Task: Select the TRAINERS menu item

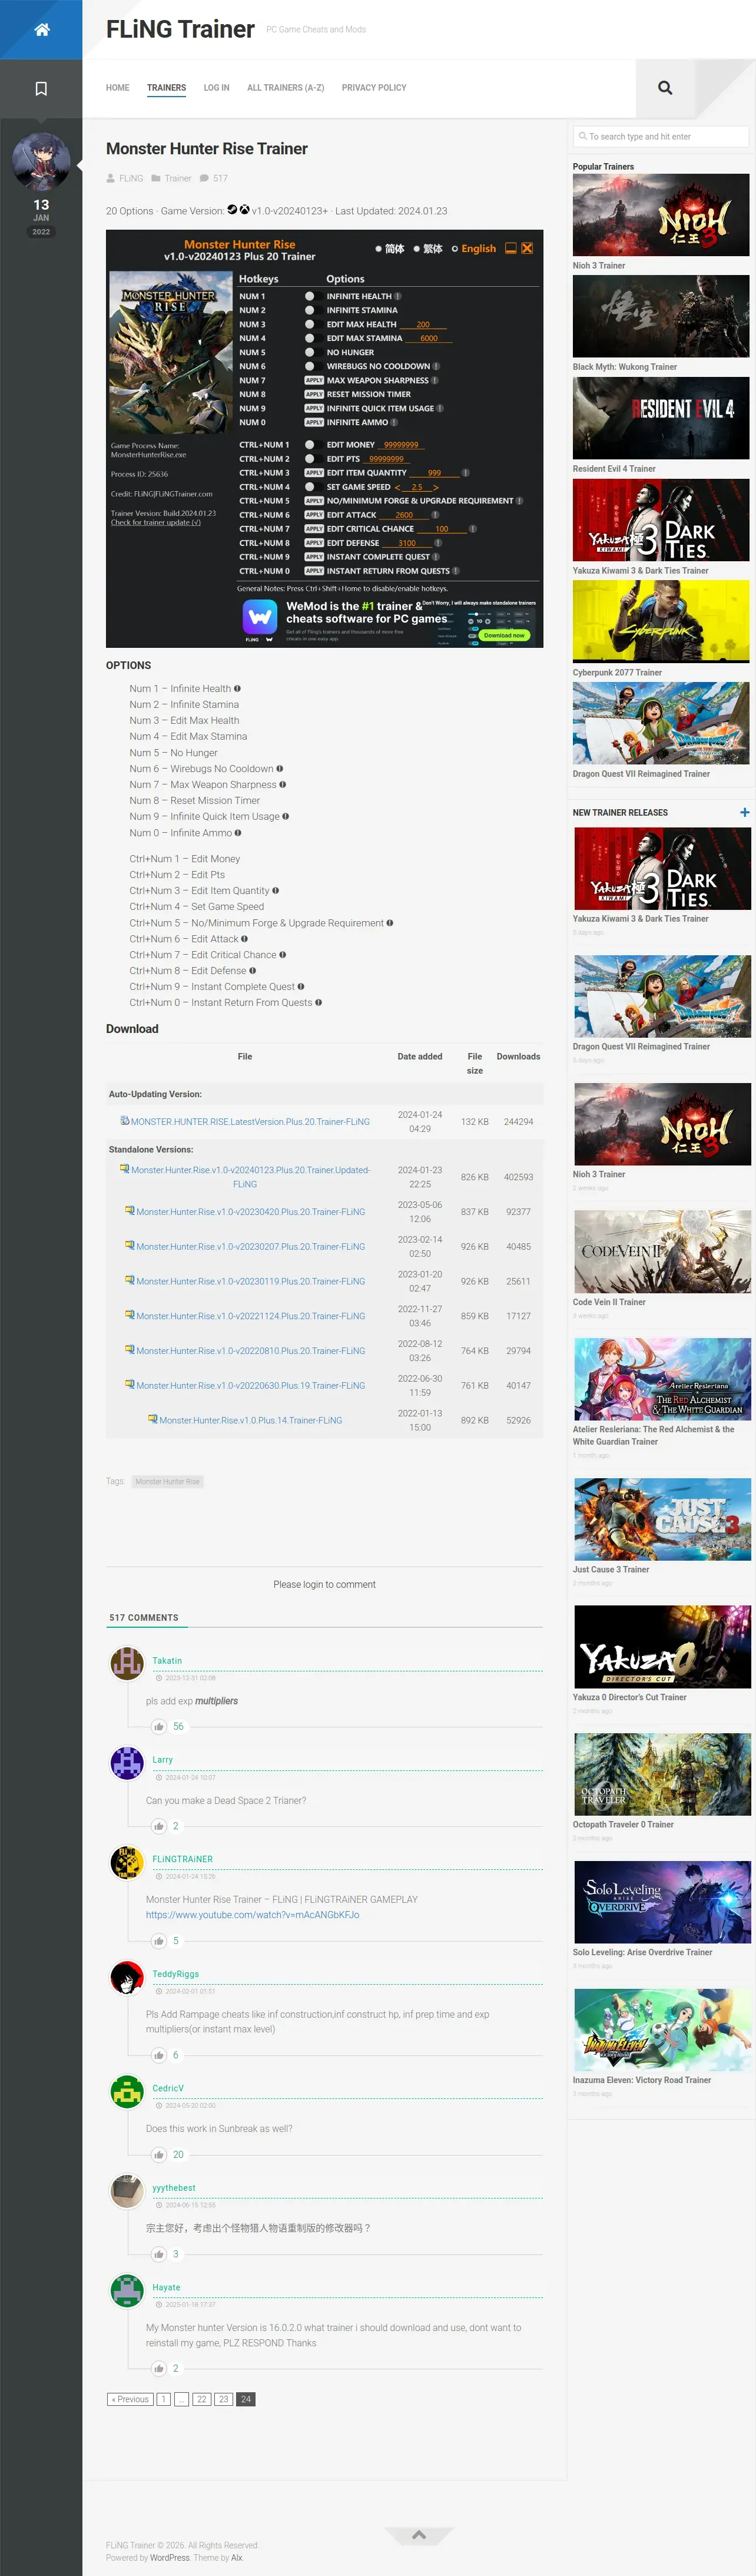Action: coord(166,88)
